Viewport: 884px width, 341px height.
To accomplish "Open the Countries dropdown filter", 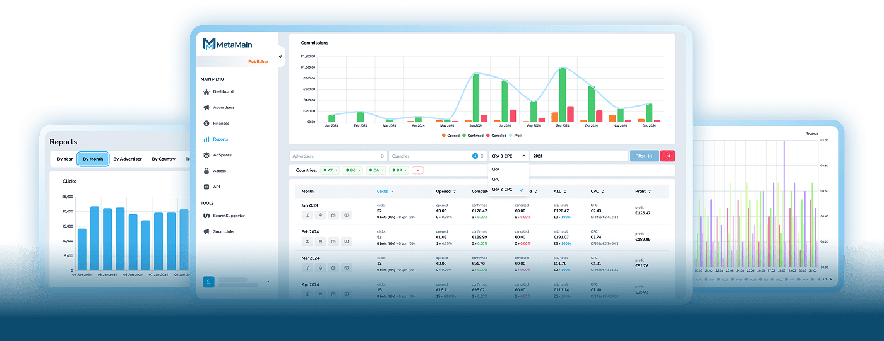I will coord(437,156).
